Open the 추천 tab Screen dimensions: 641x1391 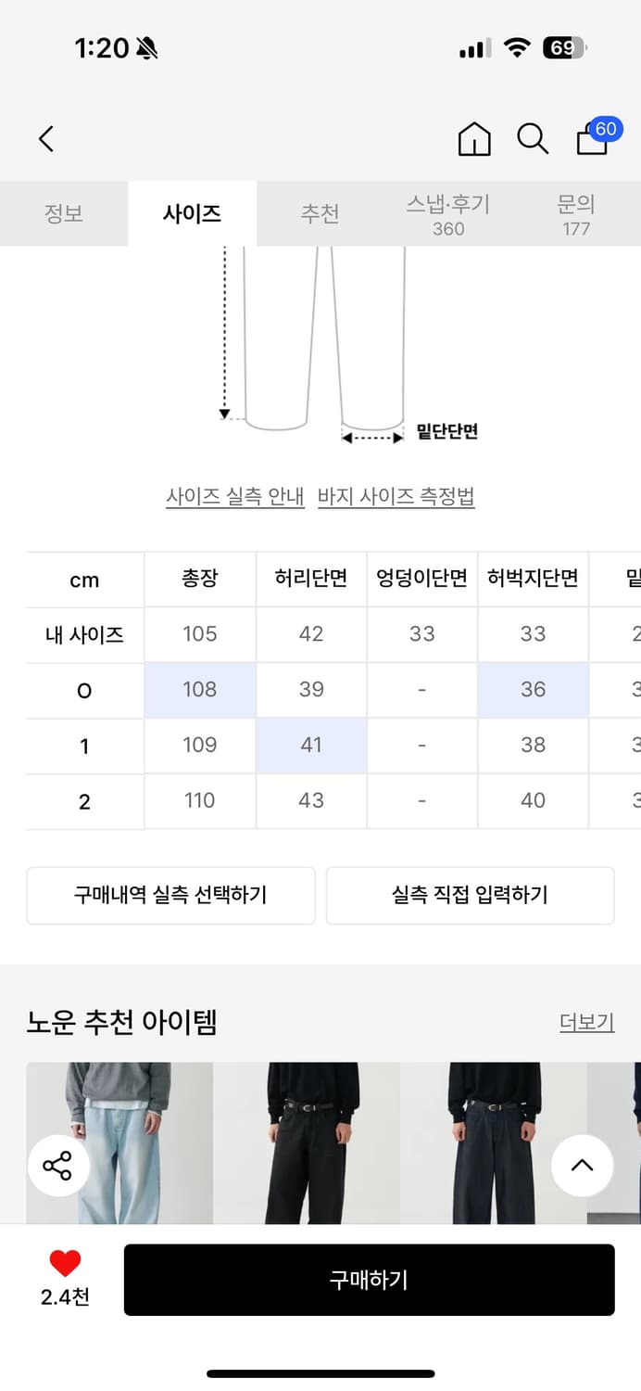[x=320, y=212]
